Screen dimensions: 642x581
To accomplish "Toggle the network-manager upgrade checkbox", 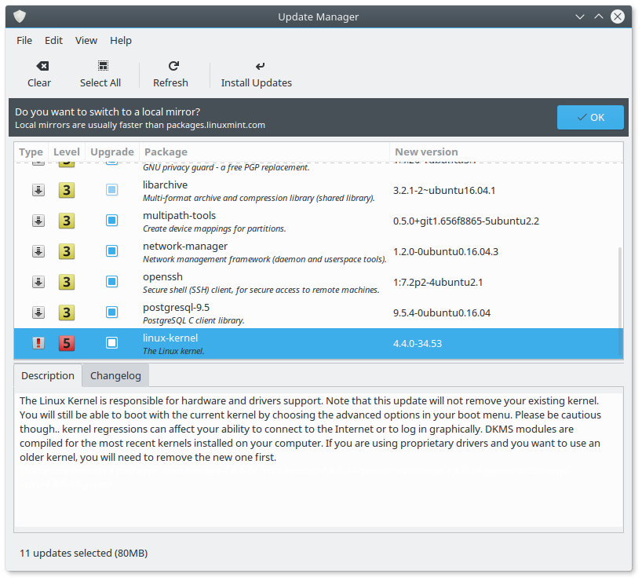I will click(x=111, y=251).
